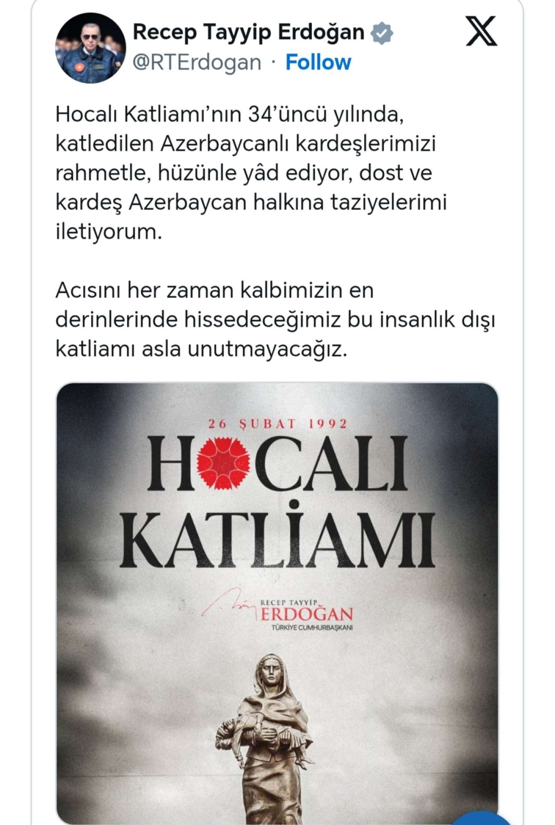The image size is (555, 825).
Task: Open the @RTErdogan handle link
Action: pos(197,62)
